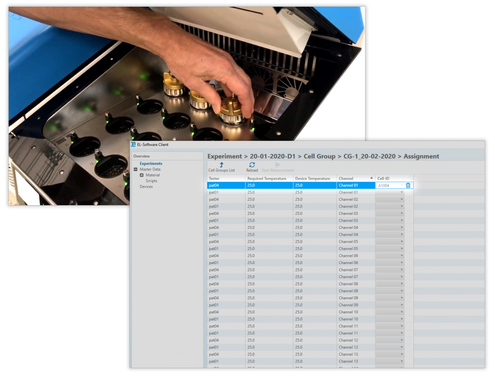Expand the Material tree node
Viewport: 495px width, 379px height.
142,175
